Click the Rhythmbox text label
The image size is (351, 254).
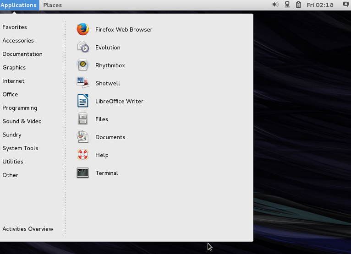110,65
